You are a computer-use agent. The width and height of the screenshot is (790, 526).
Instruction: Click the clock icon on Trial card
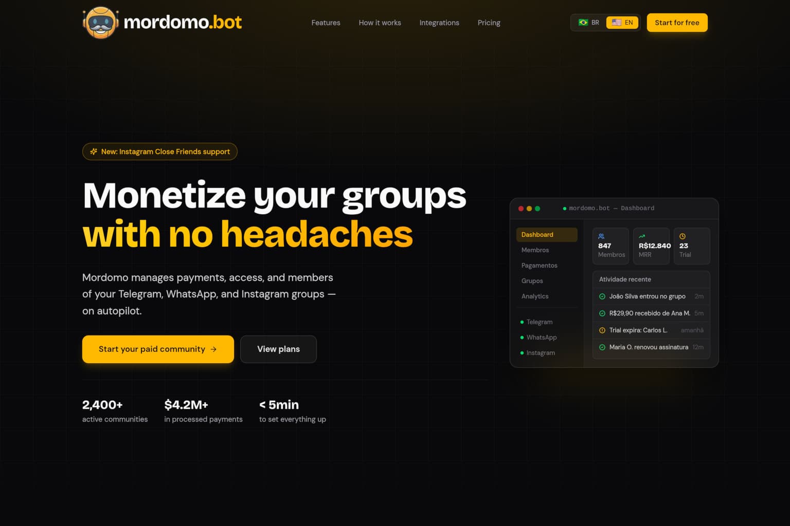[x=683, y=236]
